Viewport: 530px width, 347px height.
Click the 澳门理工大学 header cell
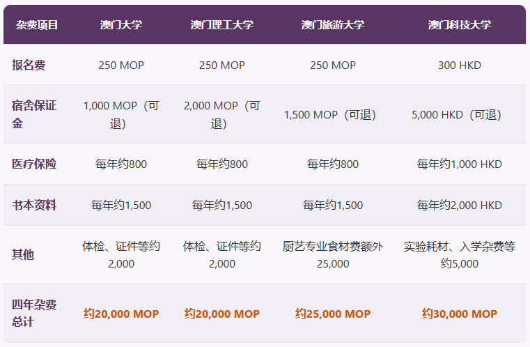222,25
